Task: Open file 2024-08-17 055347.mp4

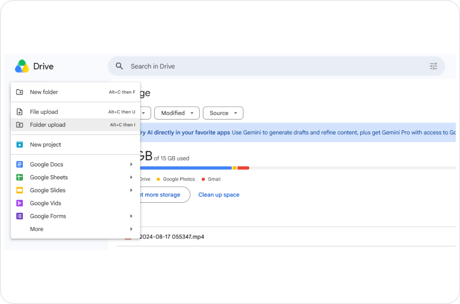Action: click(172, 236)
